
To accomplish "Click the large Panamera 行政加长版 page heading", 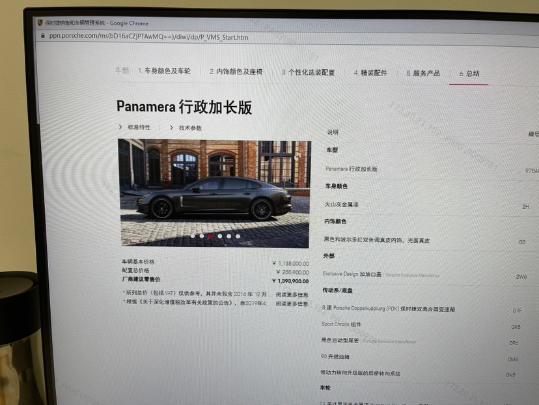I will [x=184, y=107].
